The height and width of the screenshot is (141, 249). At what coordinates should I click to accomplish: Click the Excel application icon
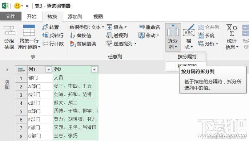tap(5, 6)
